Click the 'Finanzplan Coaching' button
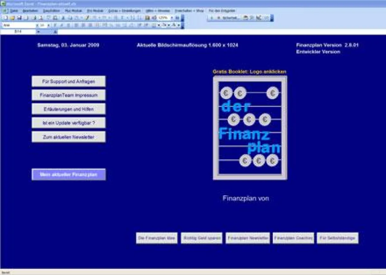 293,238
